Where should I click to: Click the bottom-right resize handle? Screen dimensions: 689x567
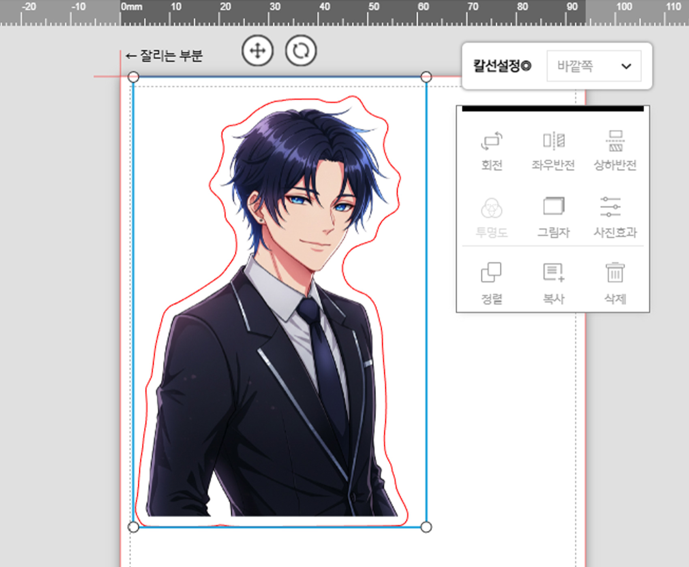coord(426,527)
